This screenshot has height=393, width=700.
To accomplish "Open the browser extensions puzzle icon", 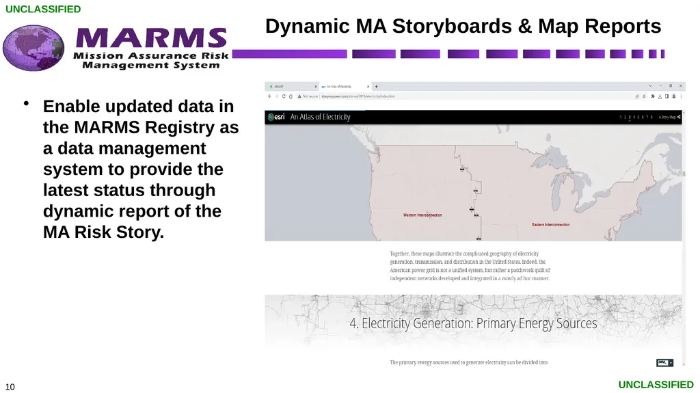I will [x=653, y=96].
